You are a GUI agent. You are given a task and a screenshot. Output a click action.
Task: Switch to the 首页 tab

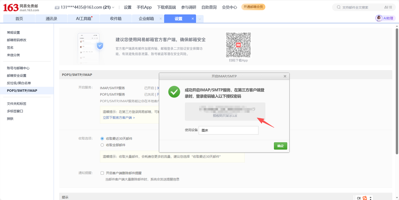coord(19,19)
